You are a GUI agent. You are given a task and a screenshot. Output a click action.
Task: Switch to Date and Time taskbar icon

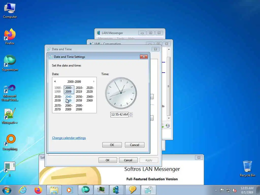pyautogui.click(x=148, y=190)
